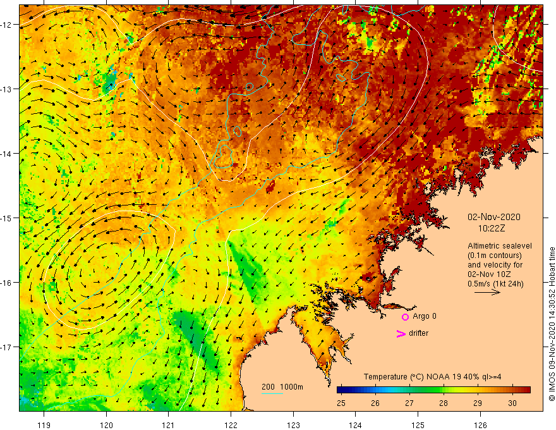Click 'Altimetric sealevel' legend text
Screen dimensions: 556x430
coord(500,246)
